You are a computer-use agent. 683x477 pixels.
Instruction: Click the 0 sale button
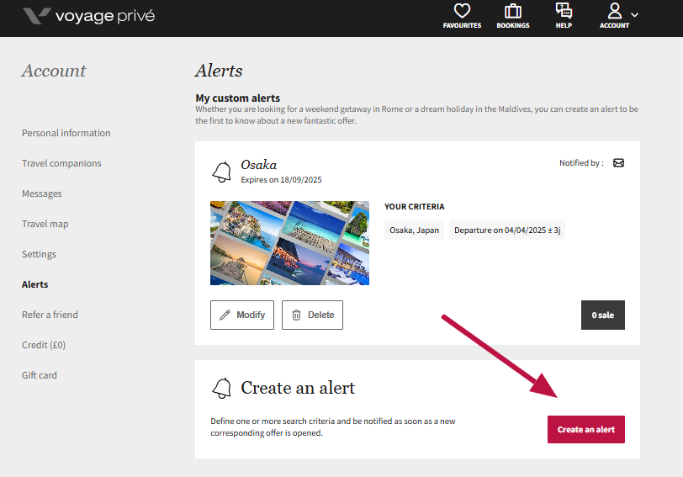click(603, 315)
